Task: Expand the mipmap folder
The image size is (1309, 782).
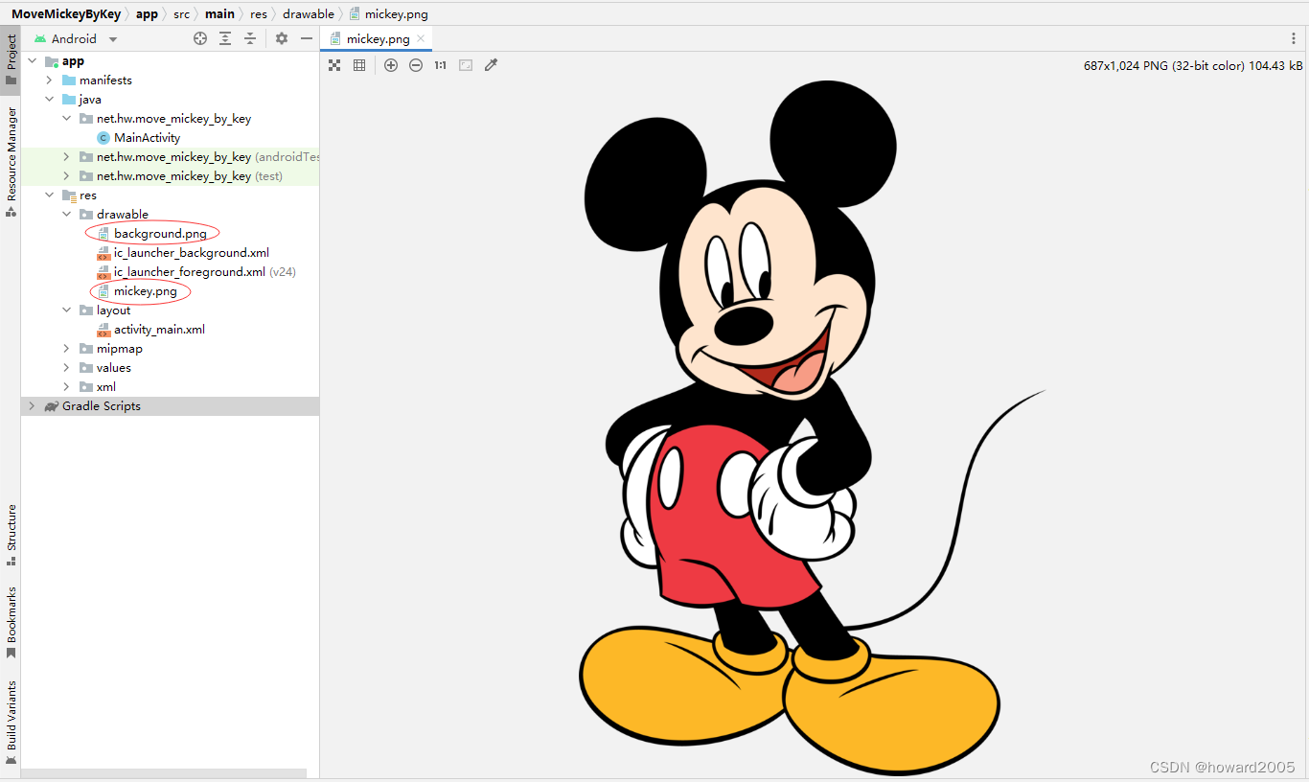Action: [x=66, y=349]
